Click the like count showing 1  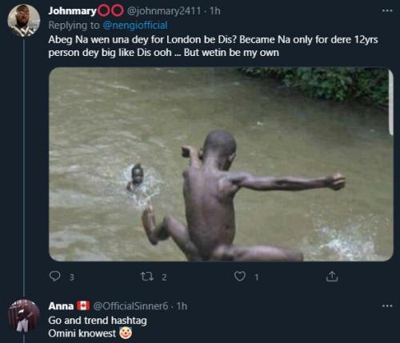(x=257, y=277)
